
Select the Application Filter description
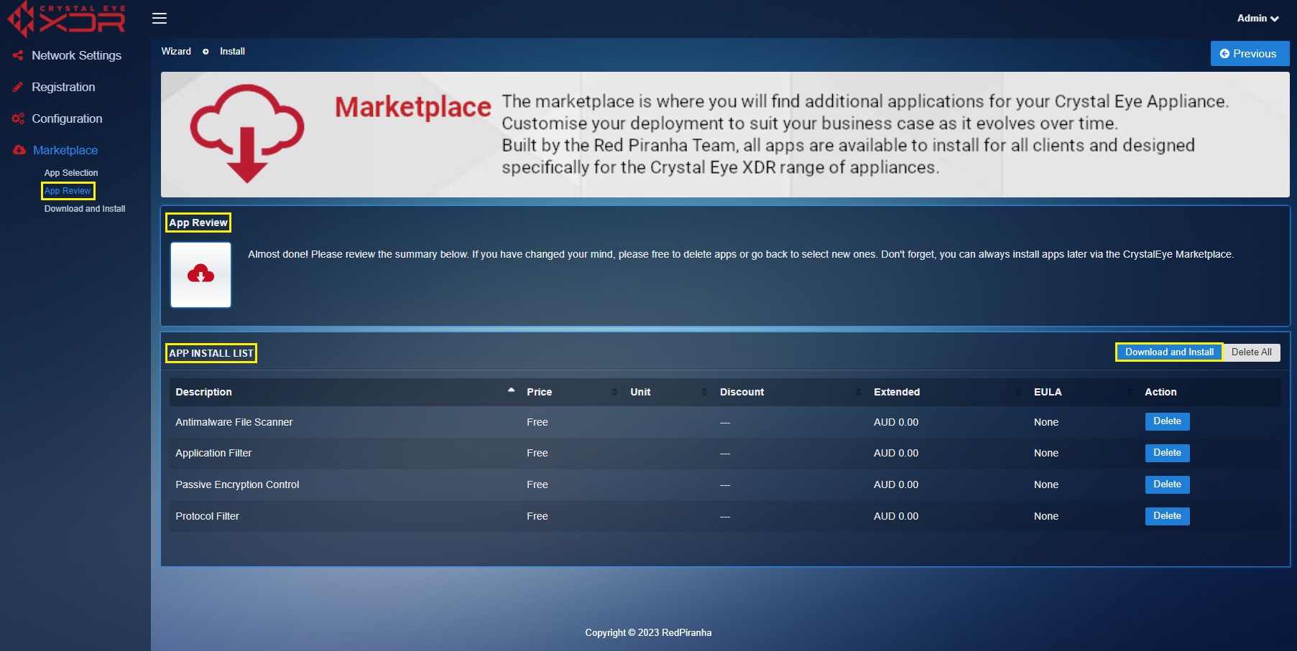tap(213, 453)
